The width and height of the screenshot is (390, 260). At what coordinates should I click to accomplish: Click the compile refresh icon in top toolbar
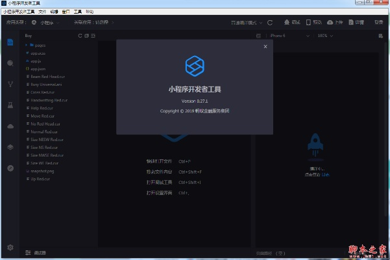click(x=270, y=23)
